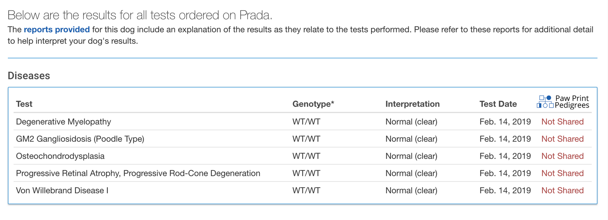Click Degenerative Myelopathy's Normal (clear) interpretation

(x=411, y=122)
